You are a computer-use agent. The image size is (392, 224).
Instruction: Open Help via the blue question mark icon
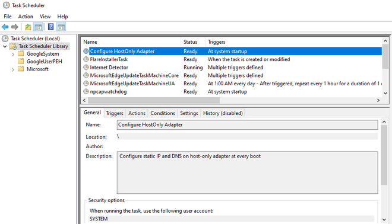pos(50,27)
